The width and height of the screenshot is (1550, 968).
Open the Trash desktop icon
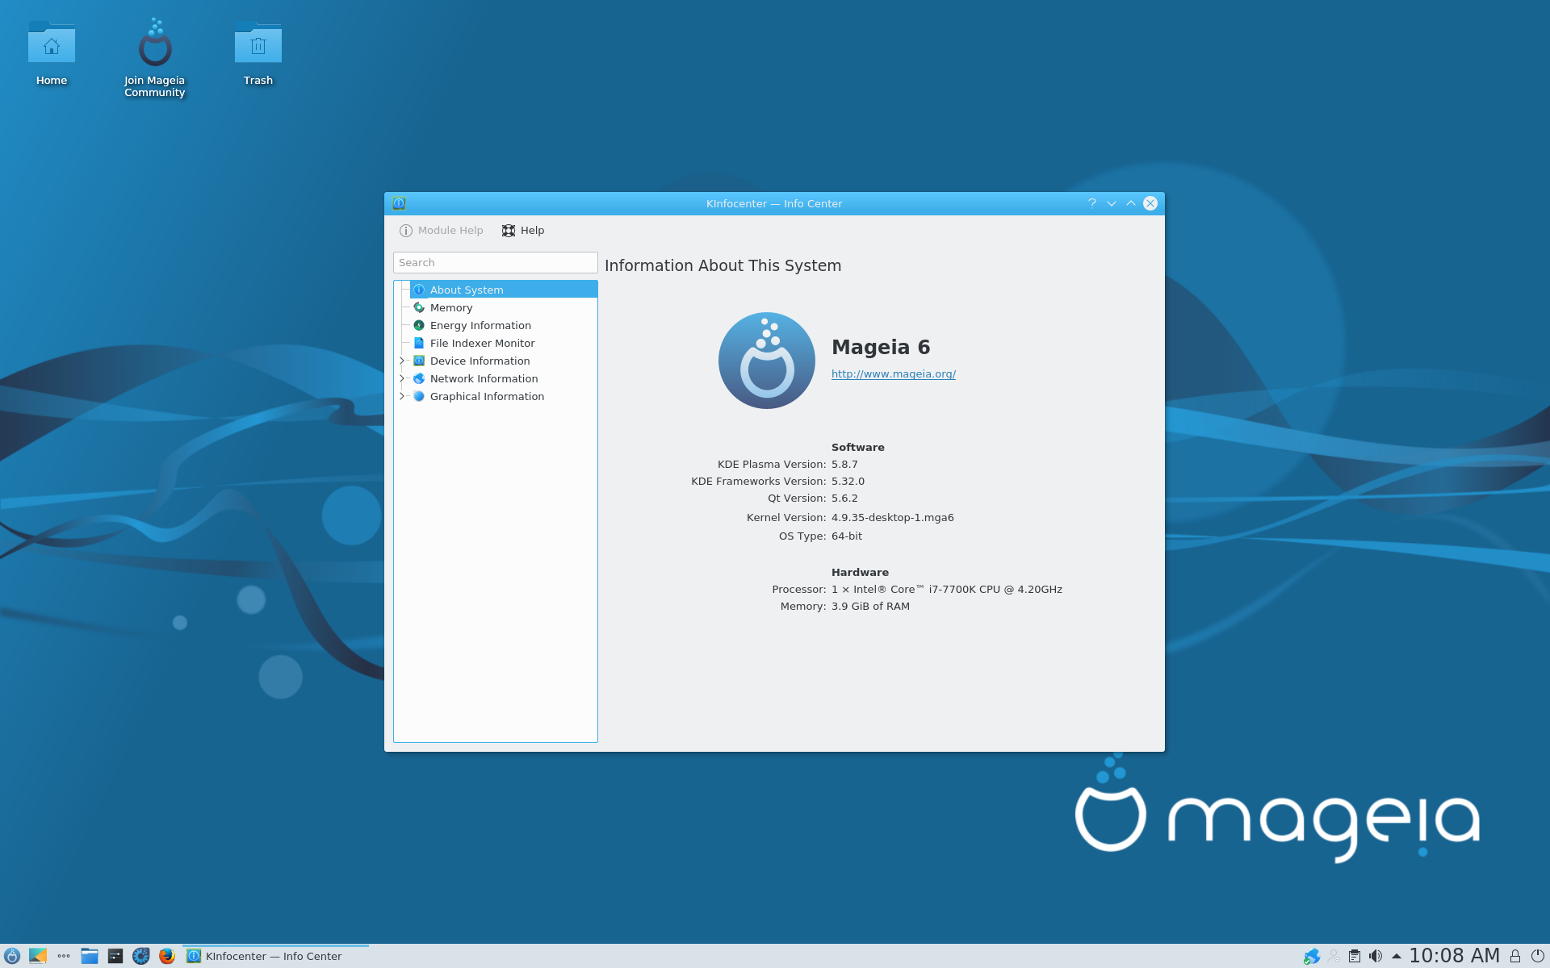(x=258, y=52)
